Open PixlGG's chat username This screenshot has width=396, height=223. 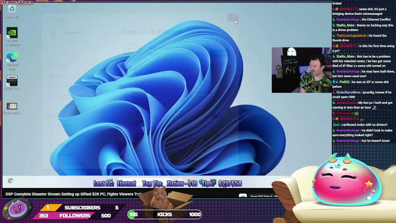coord(344,82)
